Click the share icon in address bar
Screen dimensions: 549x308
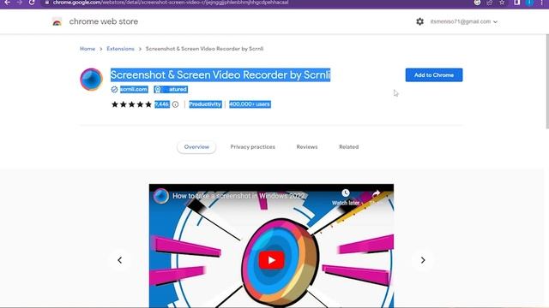pyautogui.click(x=490, y=3)
